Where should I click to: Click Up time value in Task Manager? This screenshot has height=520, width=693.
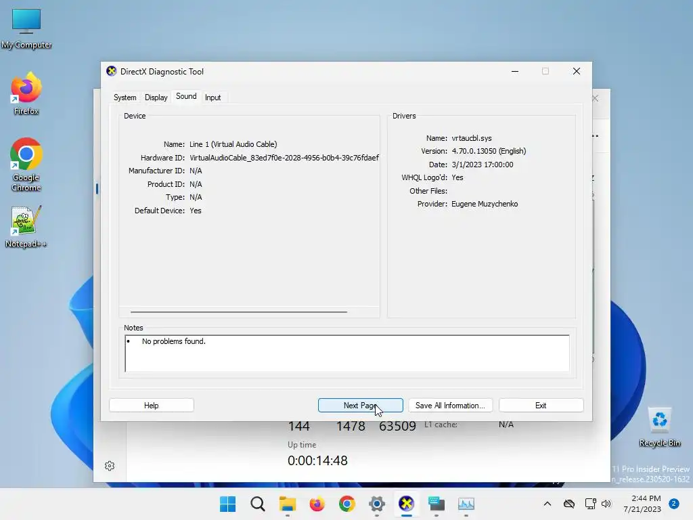317,460
